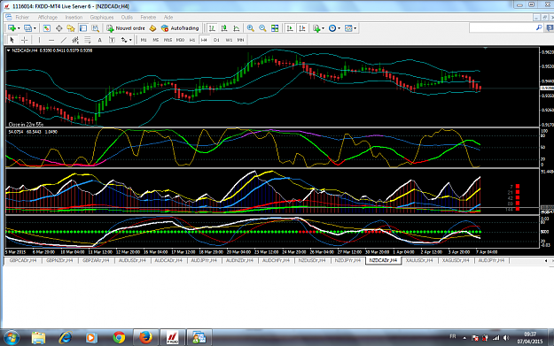This screenshot has height=346, width=554.
Task: Select the MN timeframe button
Action: 240,40
